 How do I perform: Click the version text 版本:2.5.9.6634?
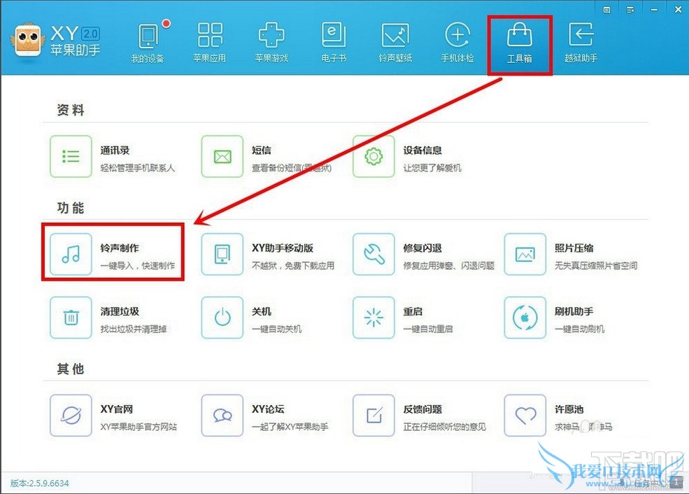(x=40, y=484)
